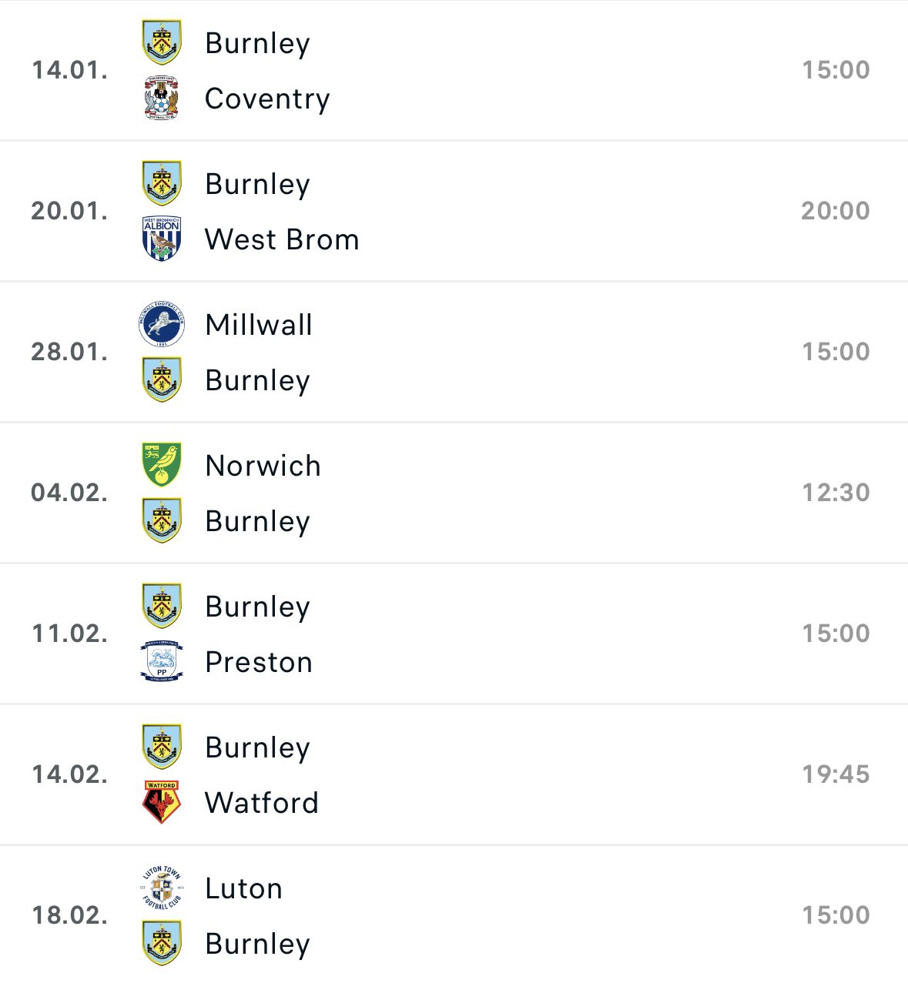
Task: Click the Millwall club crest
Action: pyautogui.click(x=162, y=324)
